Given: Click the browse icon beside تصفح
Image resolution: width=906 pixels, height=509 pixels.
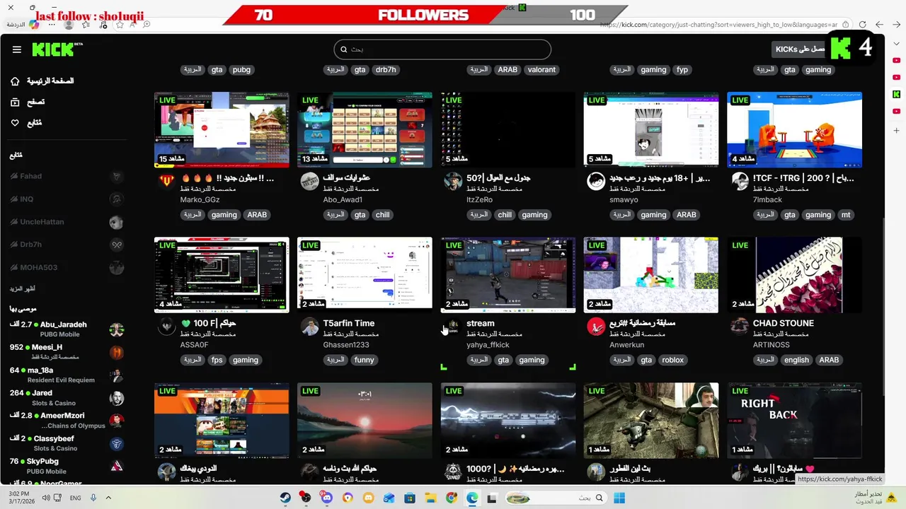Looking at the screenshot, I should click(15, 102).
